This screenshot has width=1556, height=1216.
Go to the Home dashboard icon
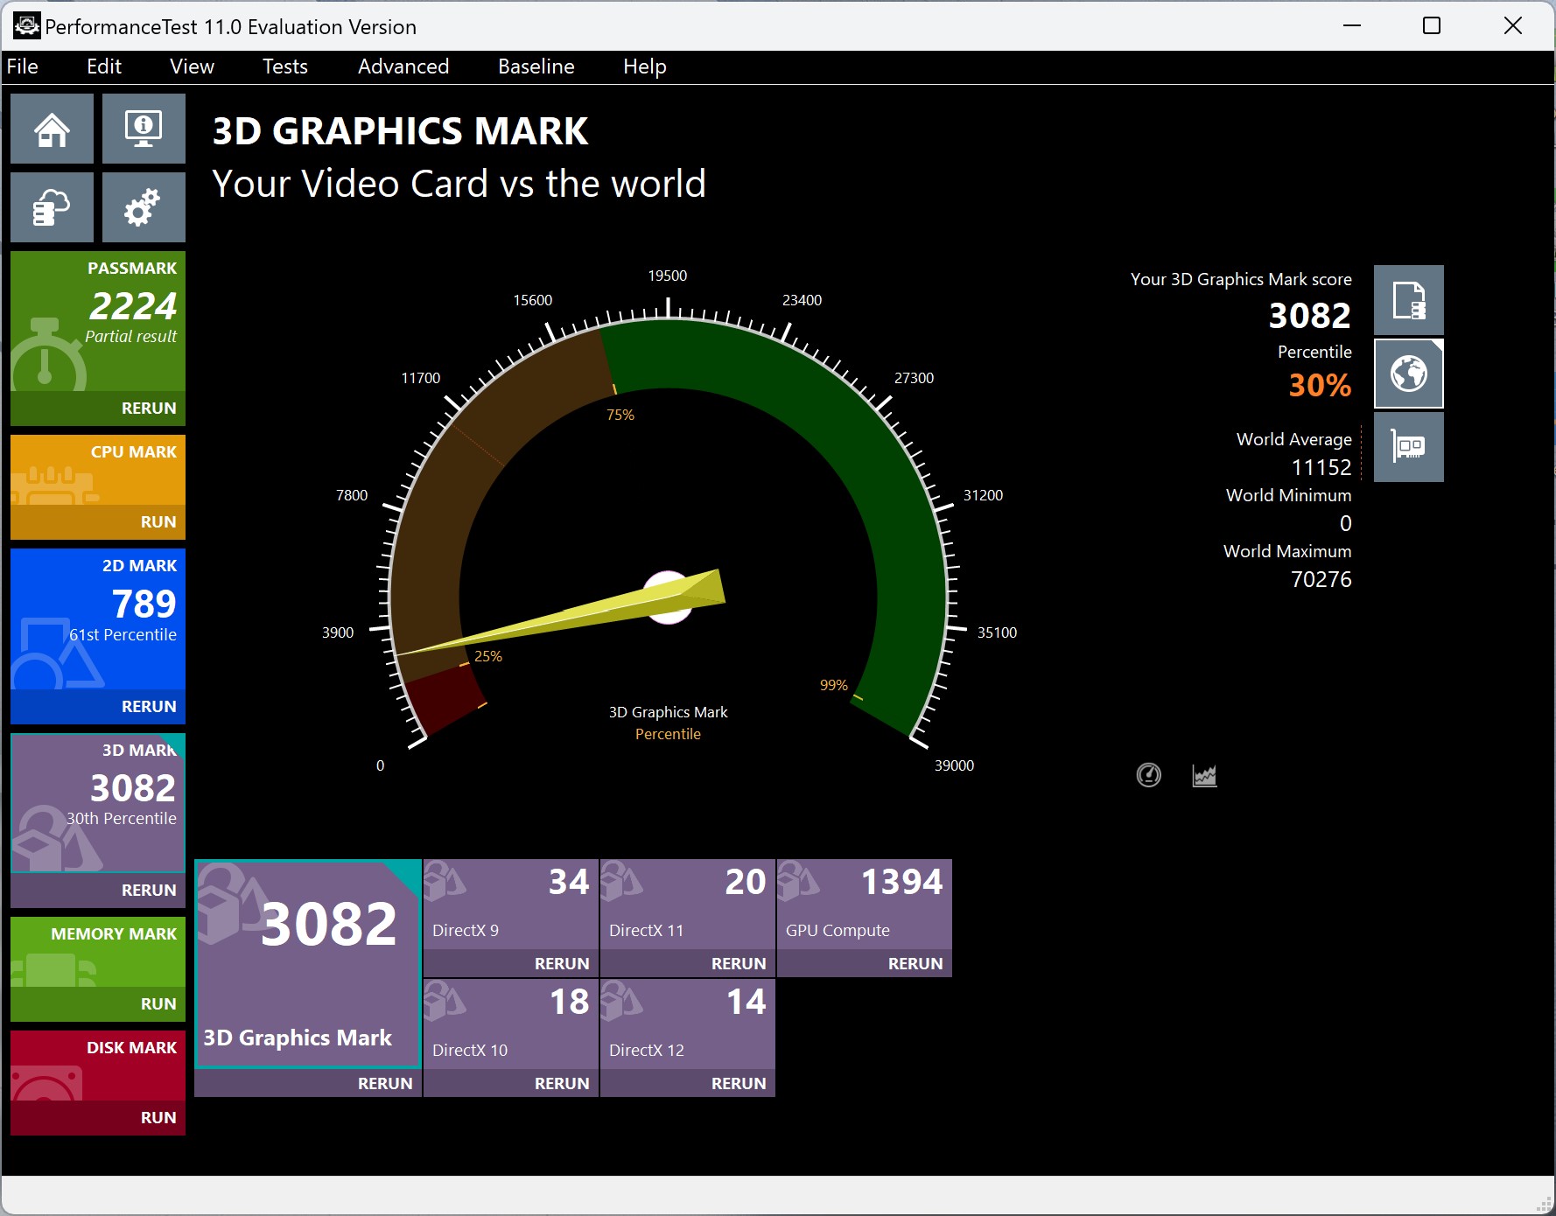point(52,129)
